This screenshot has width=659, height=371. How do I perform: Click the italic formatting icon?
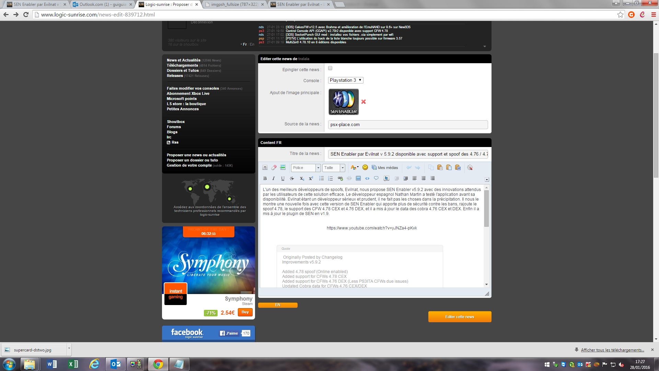click(274, 178)
